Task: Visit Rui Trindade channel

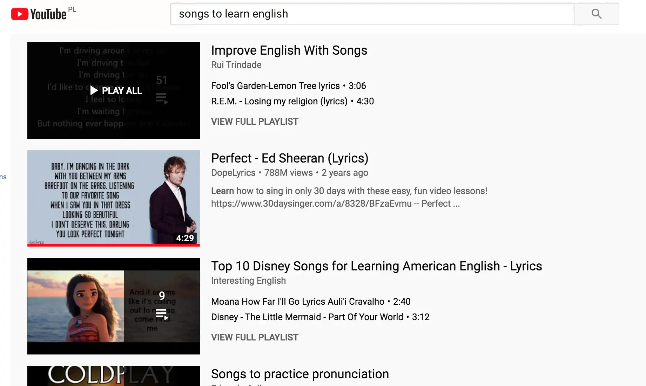Action: tap(236, 65)
